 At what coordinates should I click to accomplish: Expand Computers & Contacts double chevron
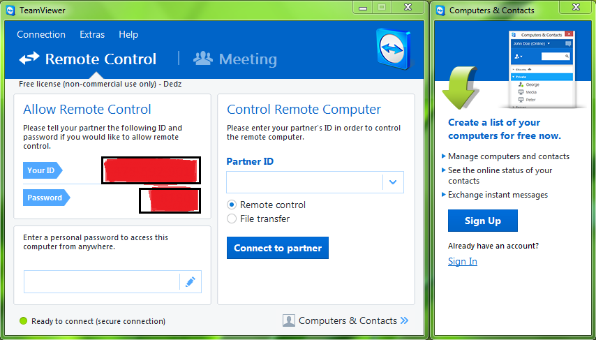405,321
